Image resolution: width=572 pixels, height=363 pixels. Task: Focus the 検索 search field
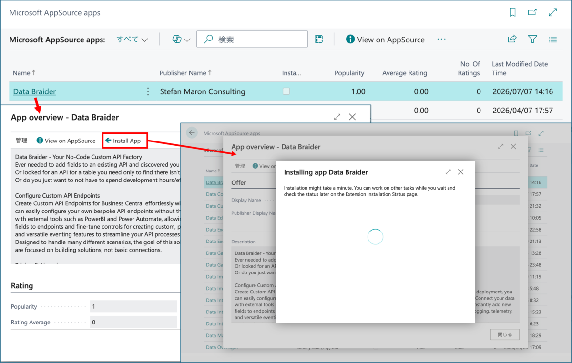click(x=252, y=40)
